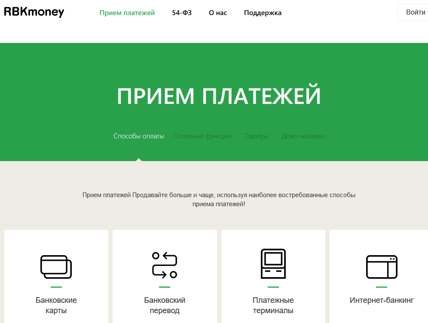
Task: Open the Прием платежей menu item
Action: (127, 13)
